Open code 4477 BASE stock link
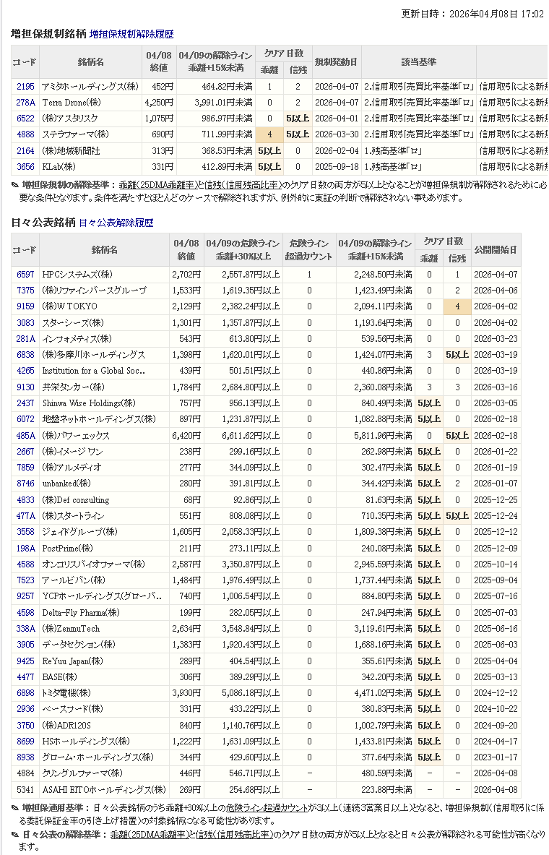This screenshot has height=855, width=549. (x=25, y=677)
